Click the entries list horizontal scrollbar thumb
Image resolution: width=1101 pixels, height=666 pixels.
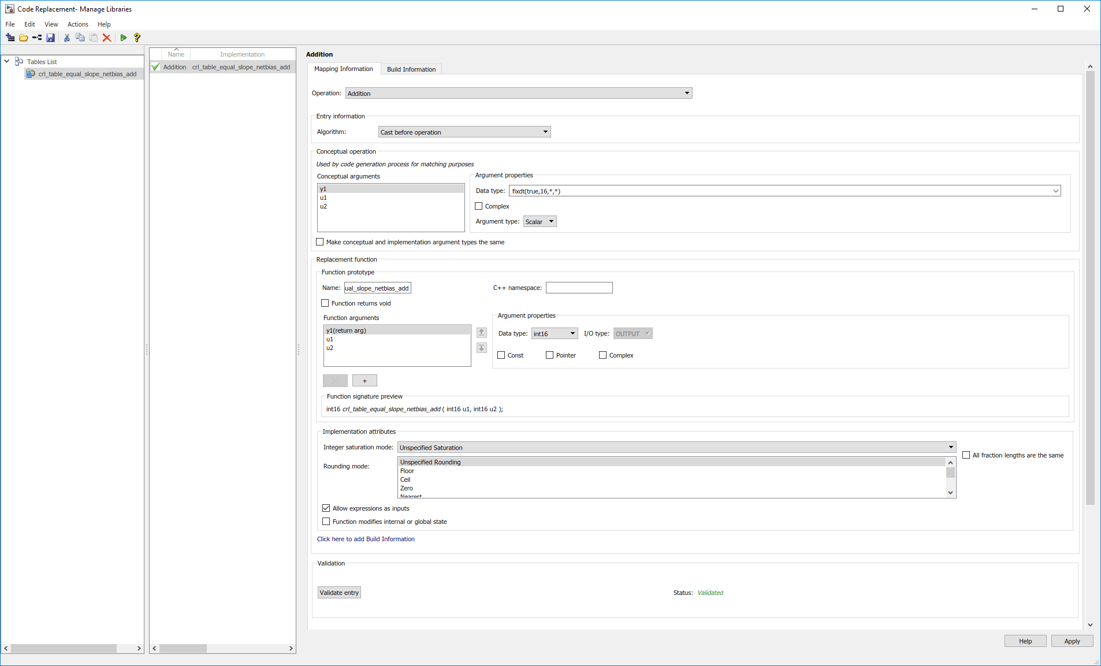(x=183, y=649)
